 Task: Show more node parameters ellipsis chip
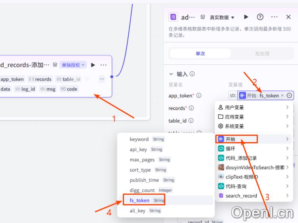point(102,79)
